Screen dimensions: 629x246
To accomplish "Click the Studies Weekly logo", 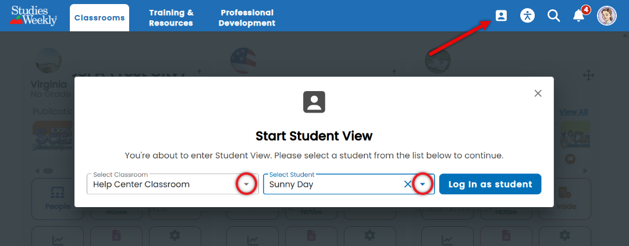I will click(34, 16).
